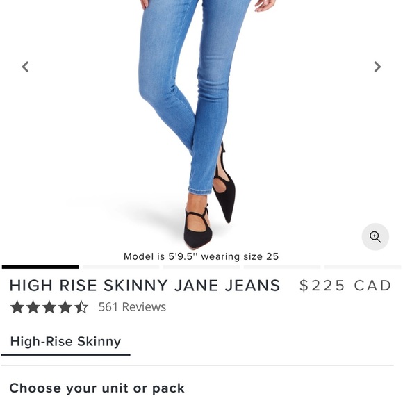This screenshot has width=403, height=403.
Task: Go to the previous product image
Action: [25, 67]
